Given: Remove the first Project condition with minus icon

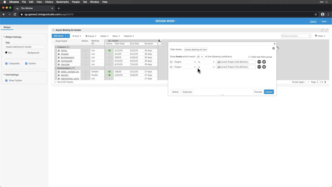Looking at the screenshot, I should [259, 62].
